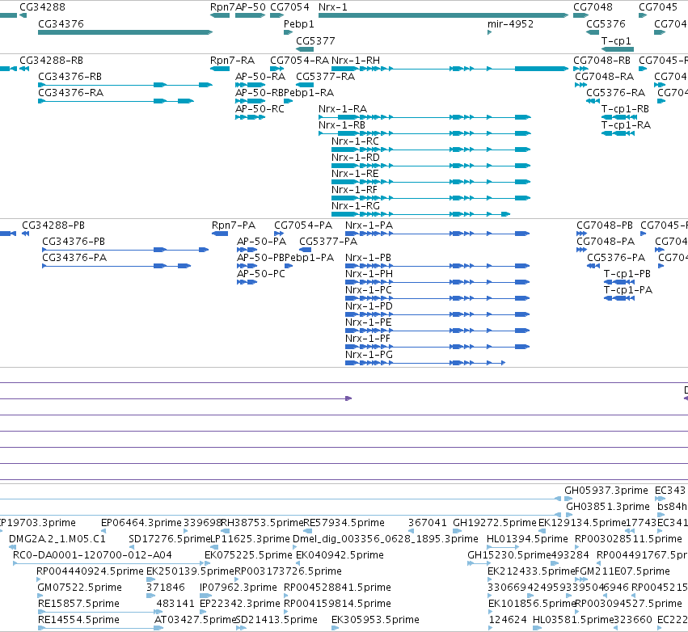Click the T-cp1 gene label
Viewport: 688px width, 632px height.
click(616, 41)
